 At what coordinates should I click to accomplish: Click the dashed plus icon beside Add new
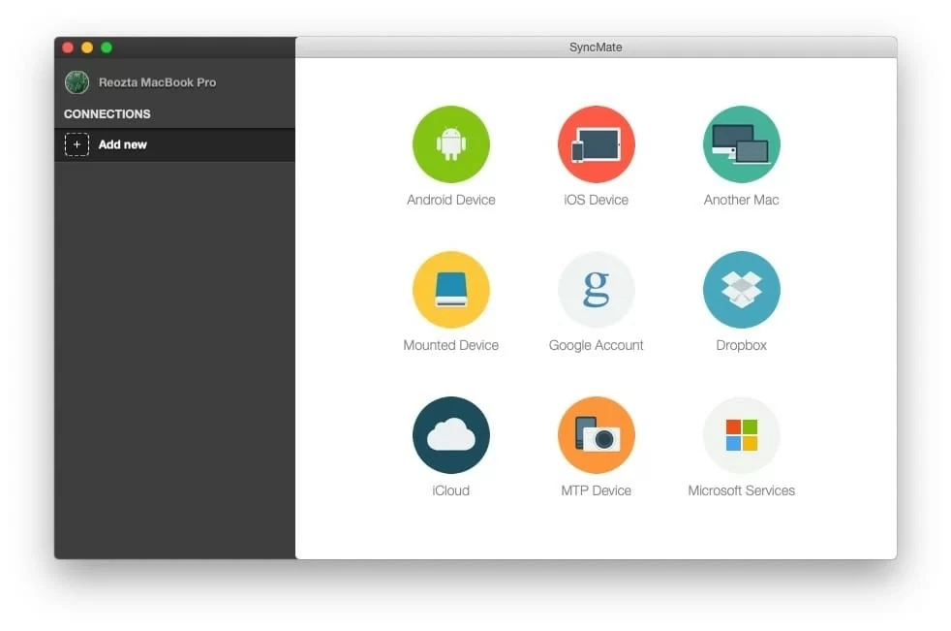click(x=77, y=144)
